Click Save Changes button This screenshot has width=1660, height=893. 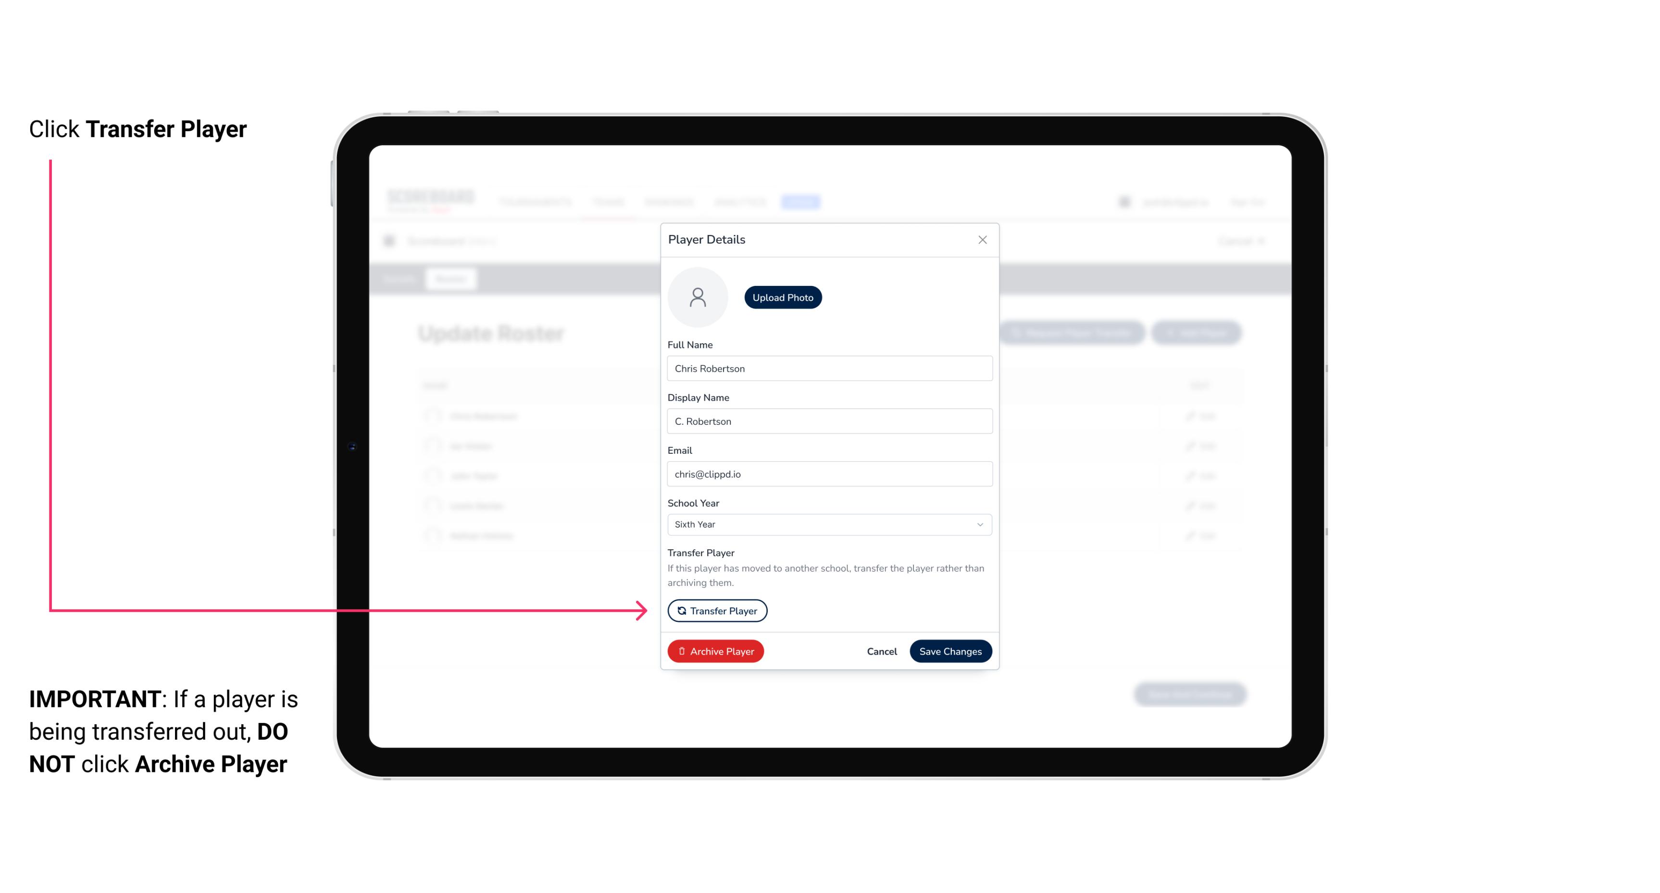pyautogui.click(x=949, y=650)
